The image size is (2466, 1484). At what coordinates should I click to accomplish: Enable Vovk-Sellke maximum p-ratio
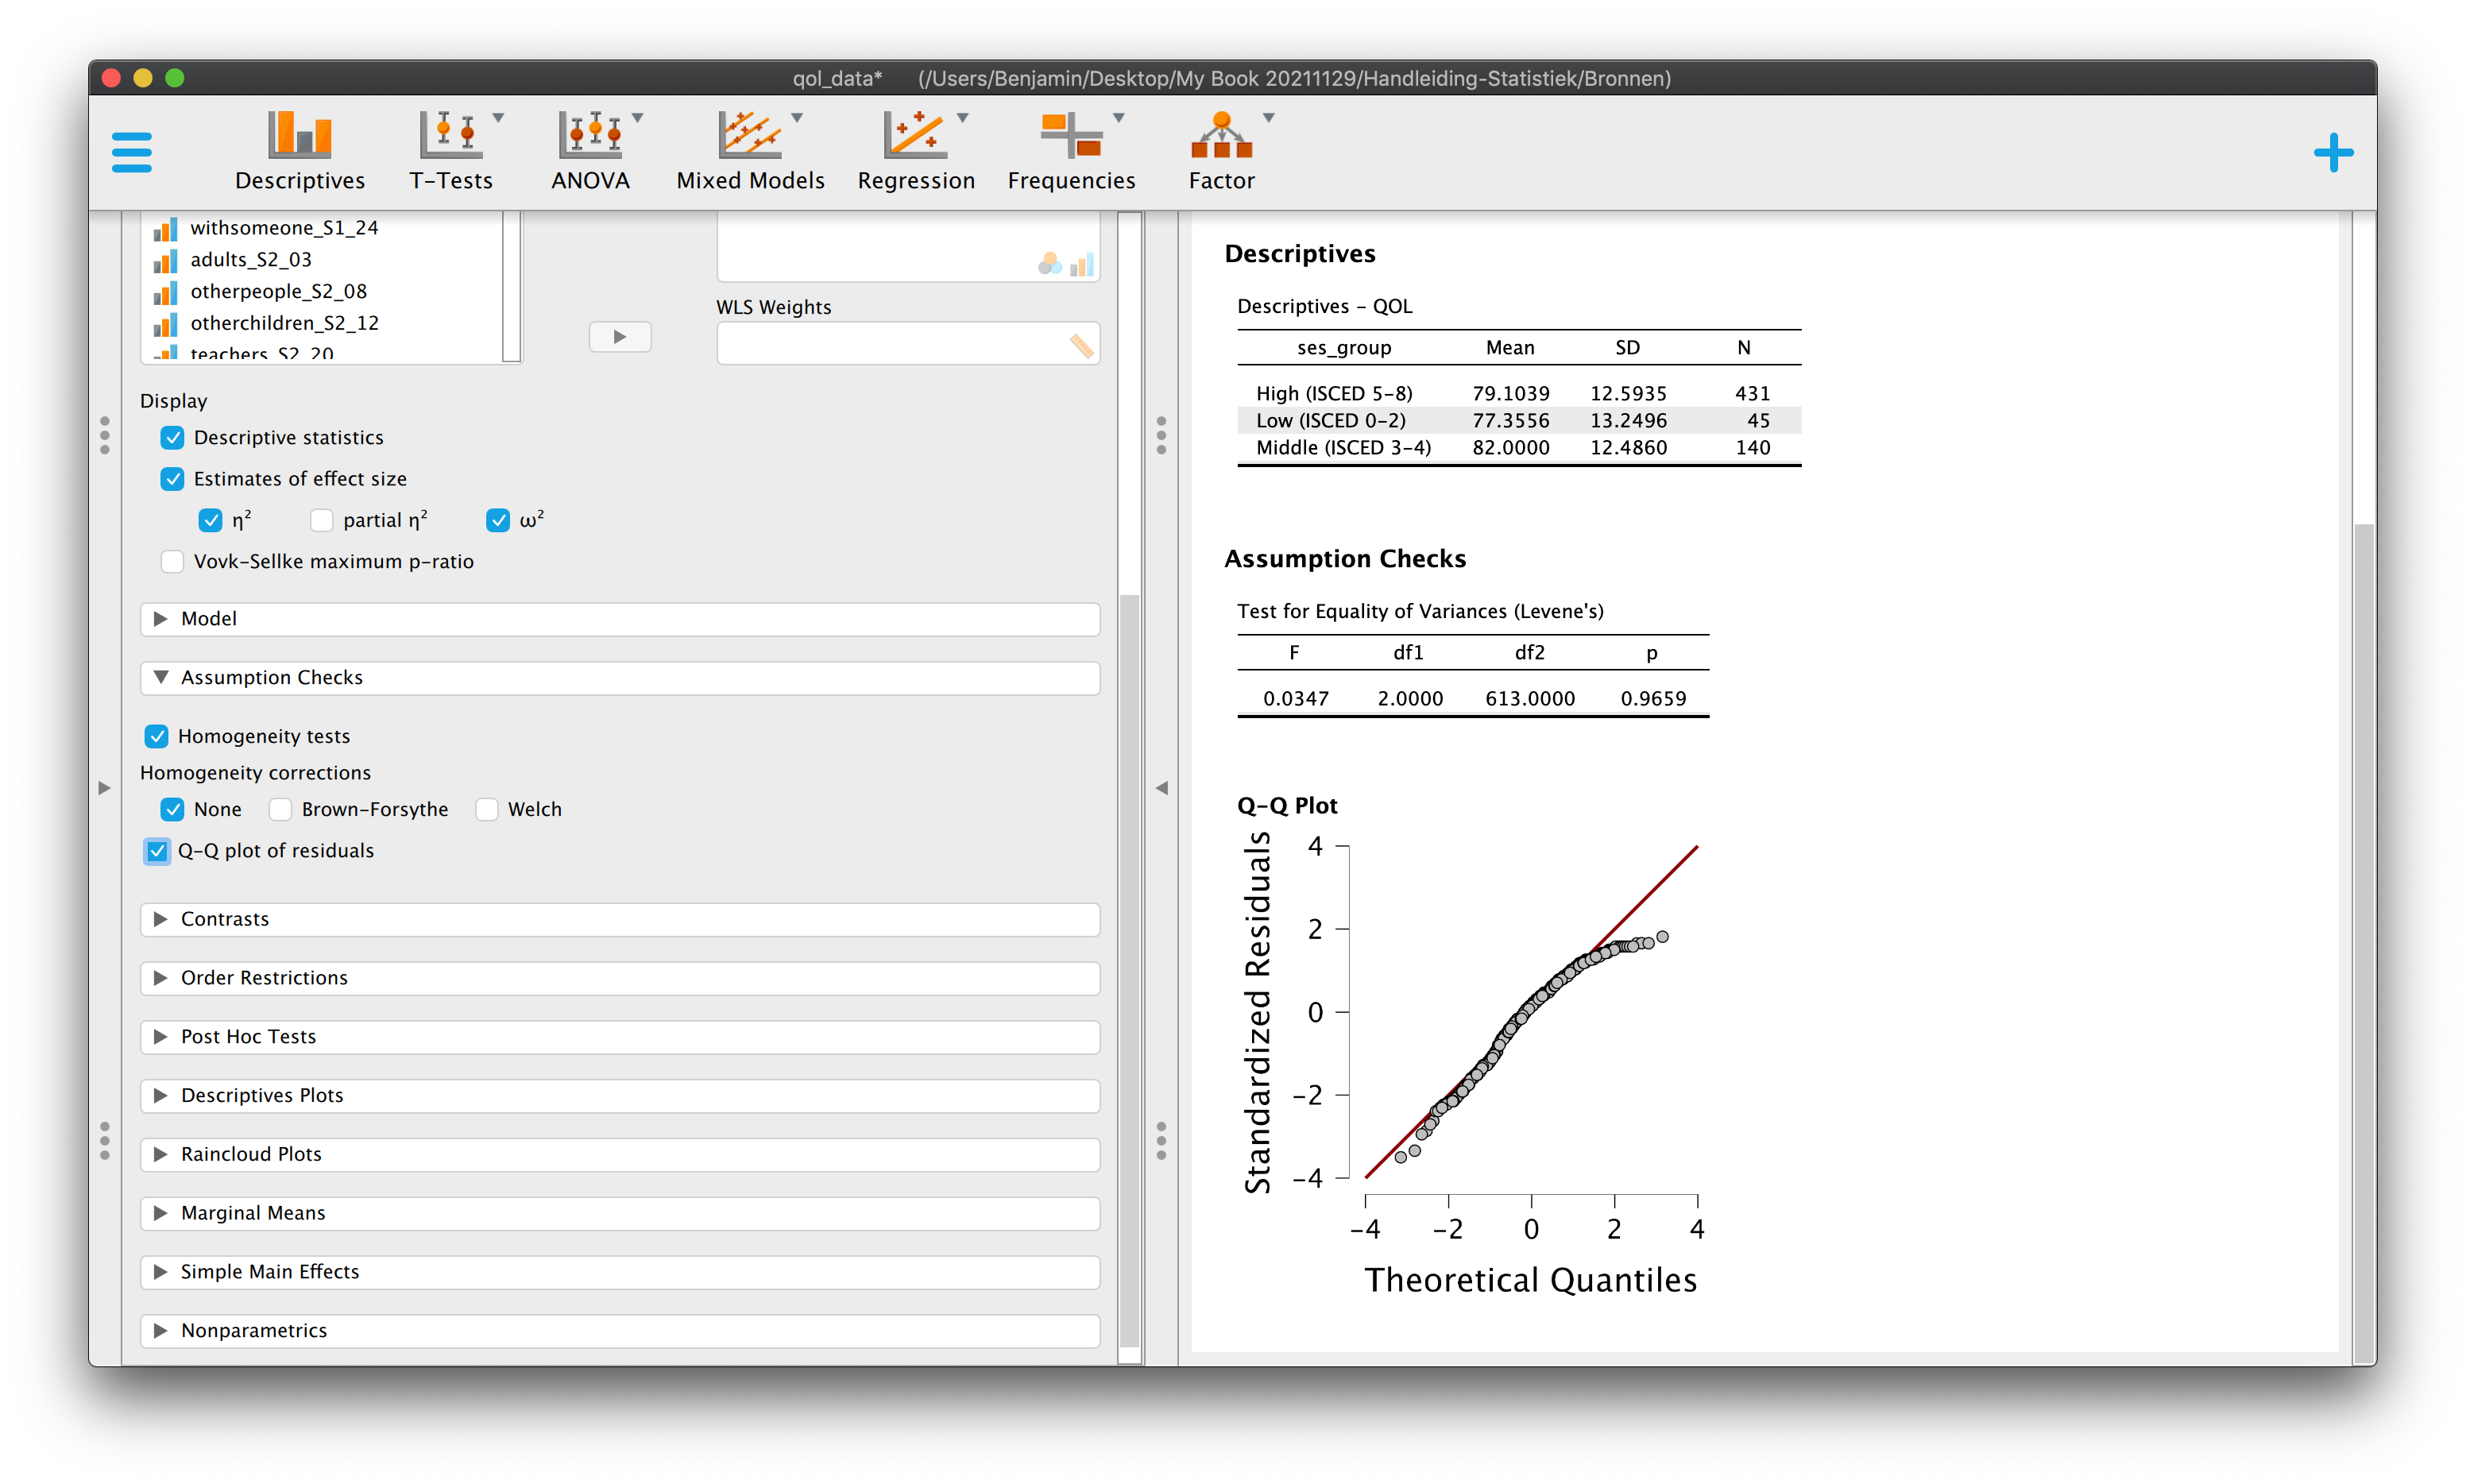click(172, 561)
